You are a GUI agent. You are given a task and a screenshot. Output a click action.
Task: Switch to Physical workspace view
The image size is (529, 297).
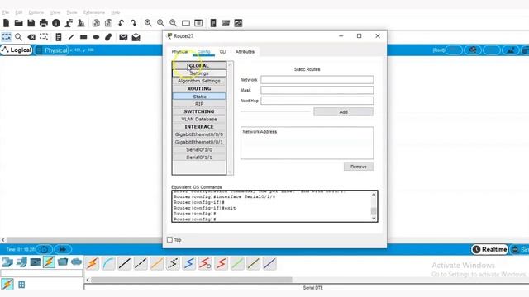point(51,50)
